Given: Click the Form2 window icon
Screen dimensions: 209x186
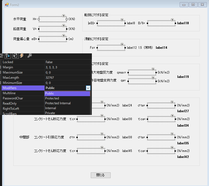Looking at the screenshot, I should pos(7,5).
